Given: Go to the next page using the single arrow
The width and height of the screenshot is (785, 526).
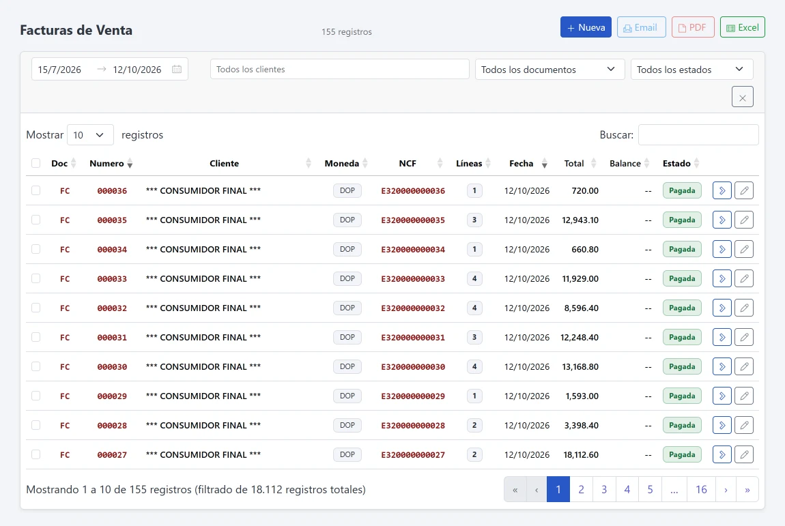Looking at the screenshot, I should click(726, 489).
